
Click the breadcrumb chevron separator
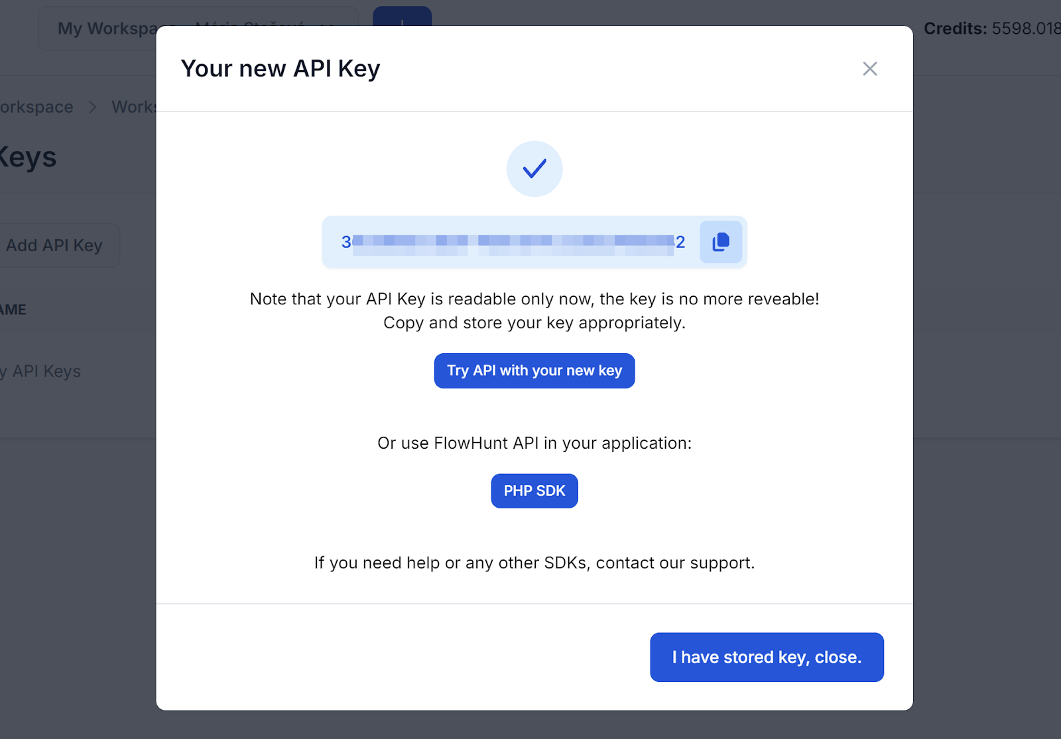93,107
